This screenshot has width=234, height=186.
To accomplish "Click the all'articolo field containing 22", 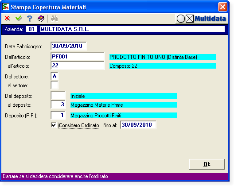I will pyautogui.click(x=77, y=66).
